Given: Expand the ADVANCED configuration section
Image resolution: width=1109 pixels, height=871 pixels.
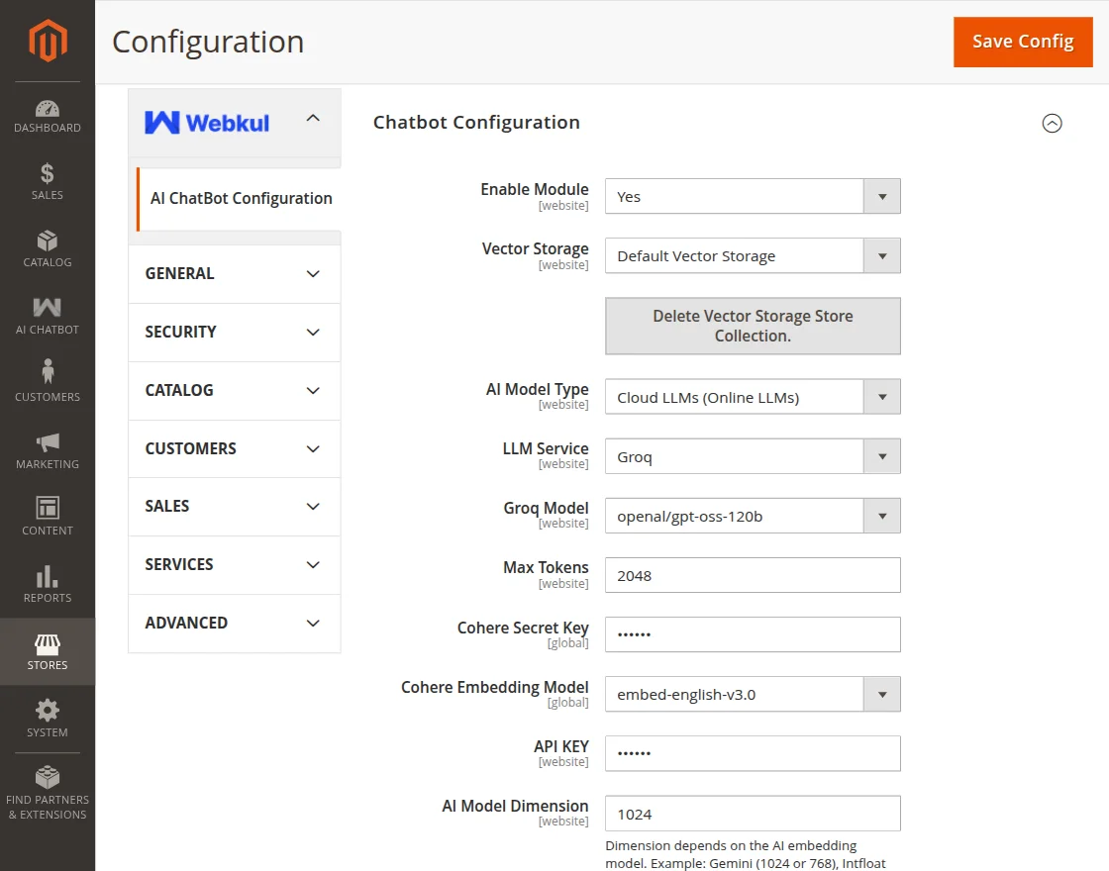Looking at the screenshot, I should [x=234, y=624].
